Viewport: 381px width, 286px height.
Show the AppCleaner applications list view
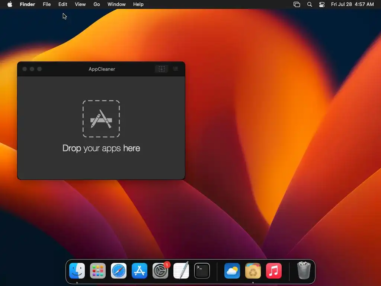[x=175, y=69]
